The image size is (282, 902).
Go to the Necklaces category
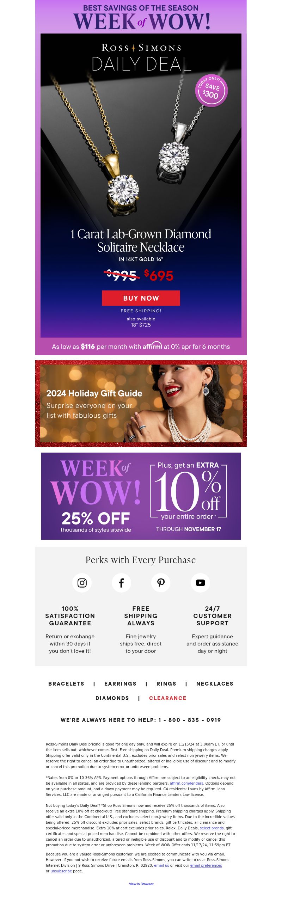pyautogui.click(x=215, y=683)
